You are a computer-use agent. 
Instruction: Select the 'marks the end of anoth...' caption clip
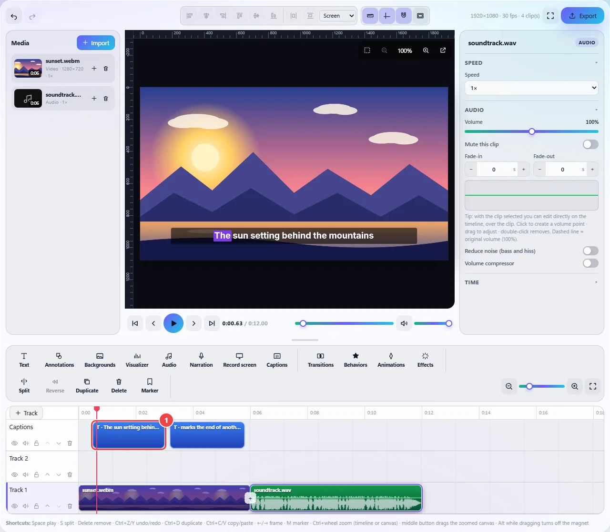pyautogui.click(x=207, y=435)
